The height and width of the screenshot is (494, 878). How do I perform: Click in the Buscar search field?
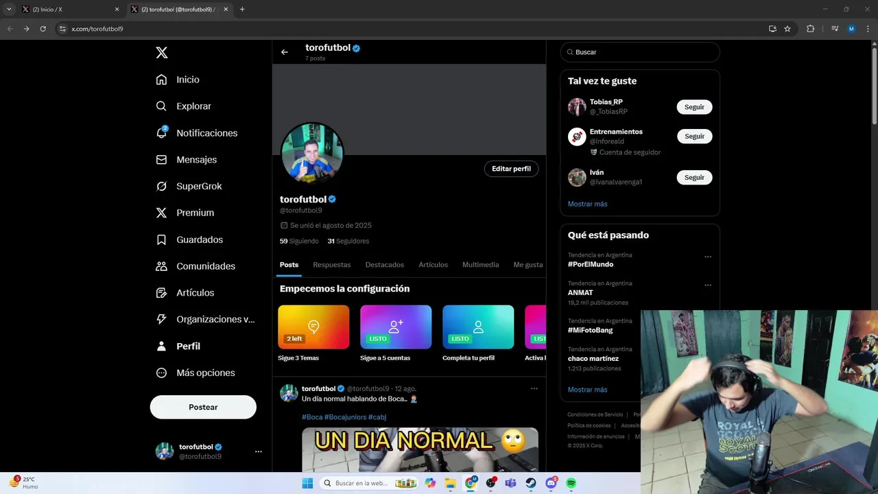640,52
